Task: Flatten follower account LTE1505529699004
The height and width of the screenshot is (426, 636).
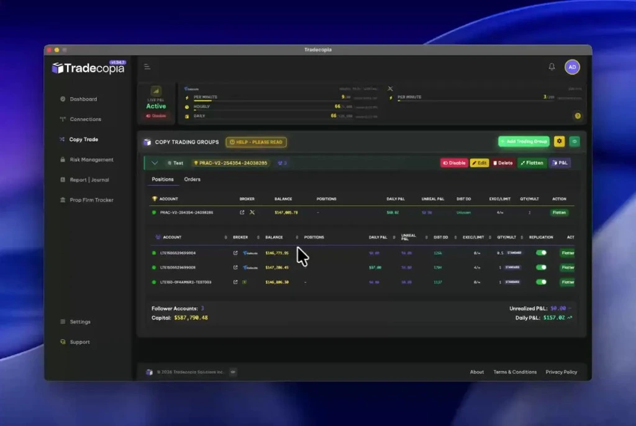Action: 567,253
